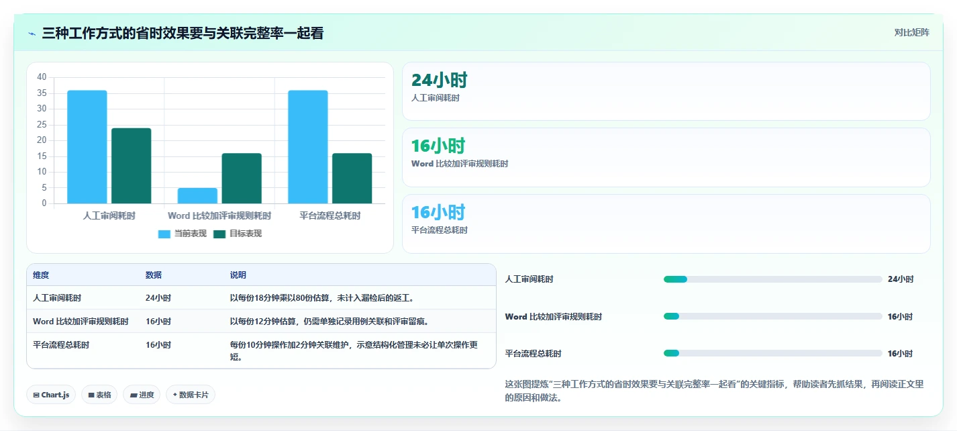Click the title 三种工作方式的省时效果要与关联完整率一起看

click(x=183, y=33)
